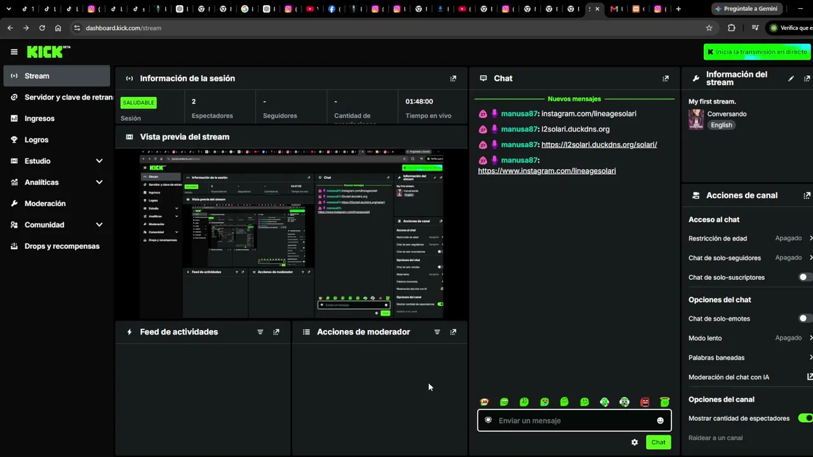Open a new browser tab

point(678,9)
